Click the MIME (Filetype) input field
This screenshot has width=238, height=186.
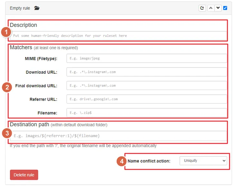147,58
